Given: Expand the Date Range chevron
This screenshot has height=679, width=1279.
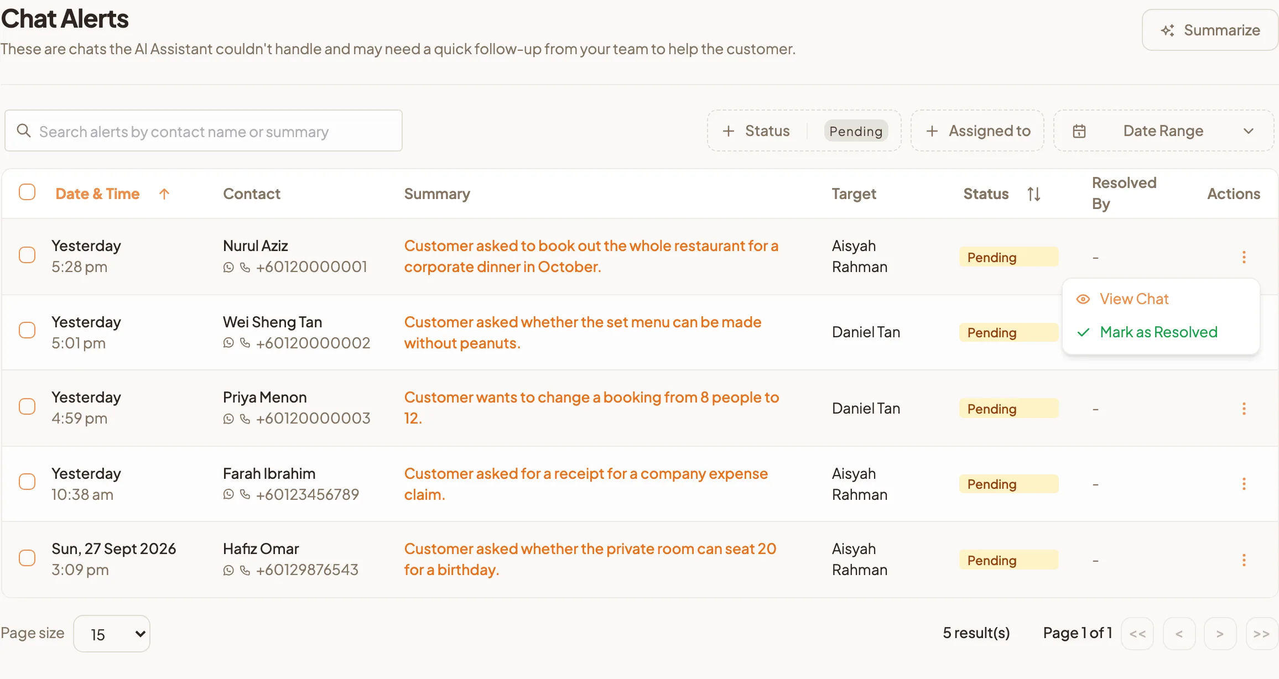Looking at the screenshot, I should tap(1249, 131).
